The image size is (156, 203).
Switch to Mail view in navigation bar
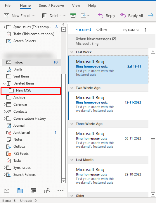tap(7, 191)
